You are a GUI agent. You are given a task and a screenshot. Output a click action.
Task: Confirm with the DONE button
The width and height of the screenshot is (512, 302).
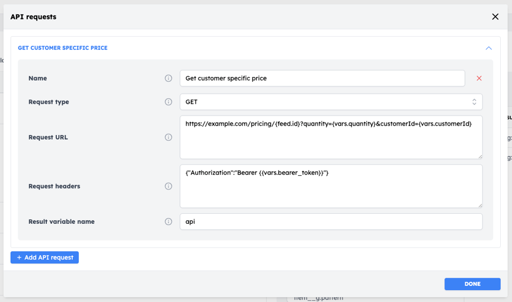(472, 284)
